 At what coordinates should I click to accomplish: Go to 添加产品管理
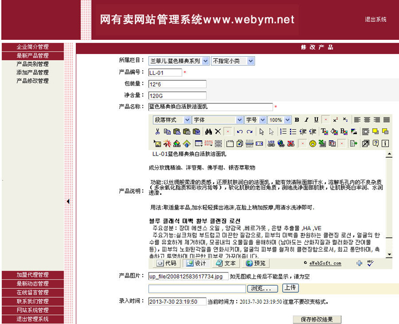[x=33, y=72]
